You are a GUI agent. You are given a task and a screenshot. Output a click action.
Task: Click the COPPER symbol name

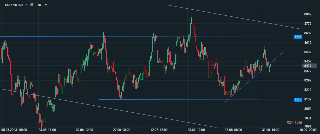coord(11,5)
